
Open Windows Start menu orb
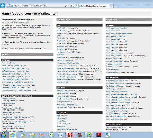click(4, 135)
